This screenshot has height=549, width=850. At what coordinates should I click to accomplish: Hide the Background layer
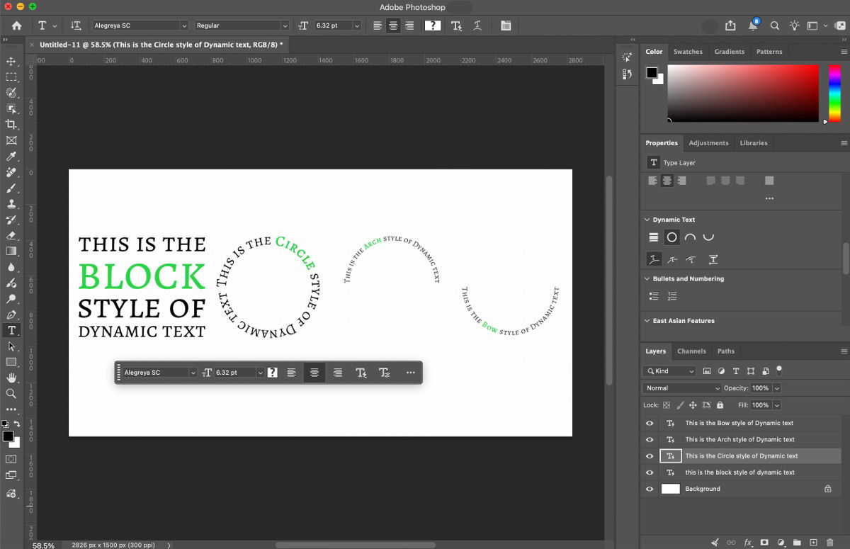point(650,488)
